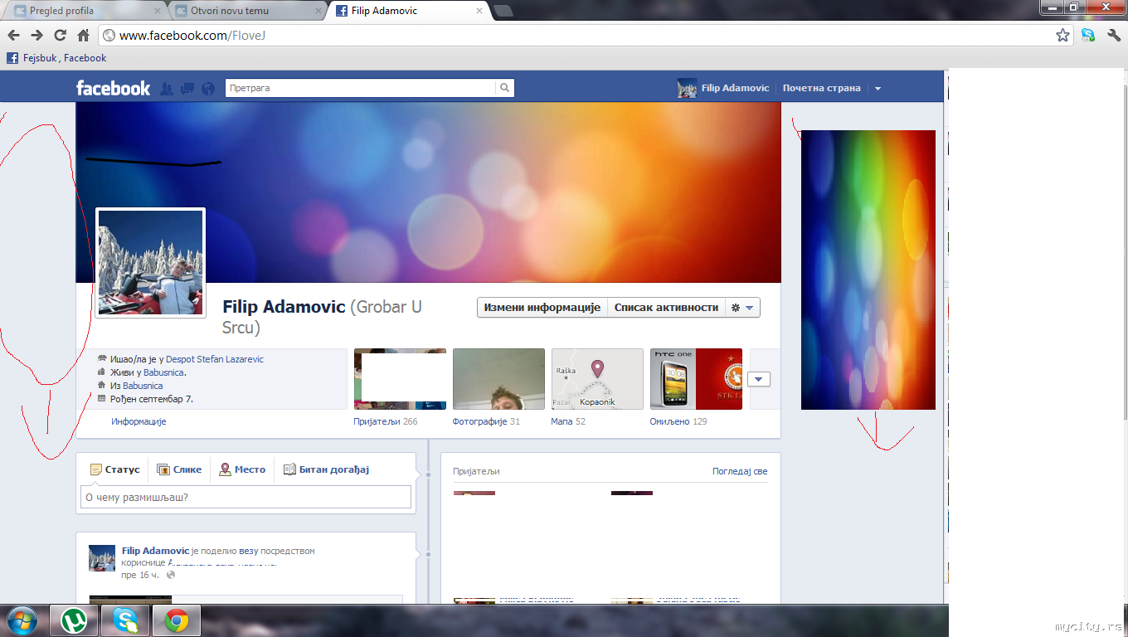Select the Место composer tab
The height and width of the screenshot is (637, 1128).
click(x=242, y=469)
